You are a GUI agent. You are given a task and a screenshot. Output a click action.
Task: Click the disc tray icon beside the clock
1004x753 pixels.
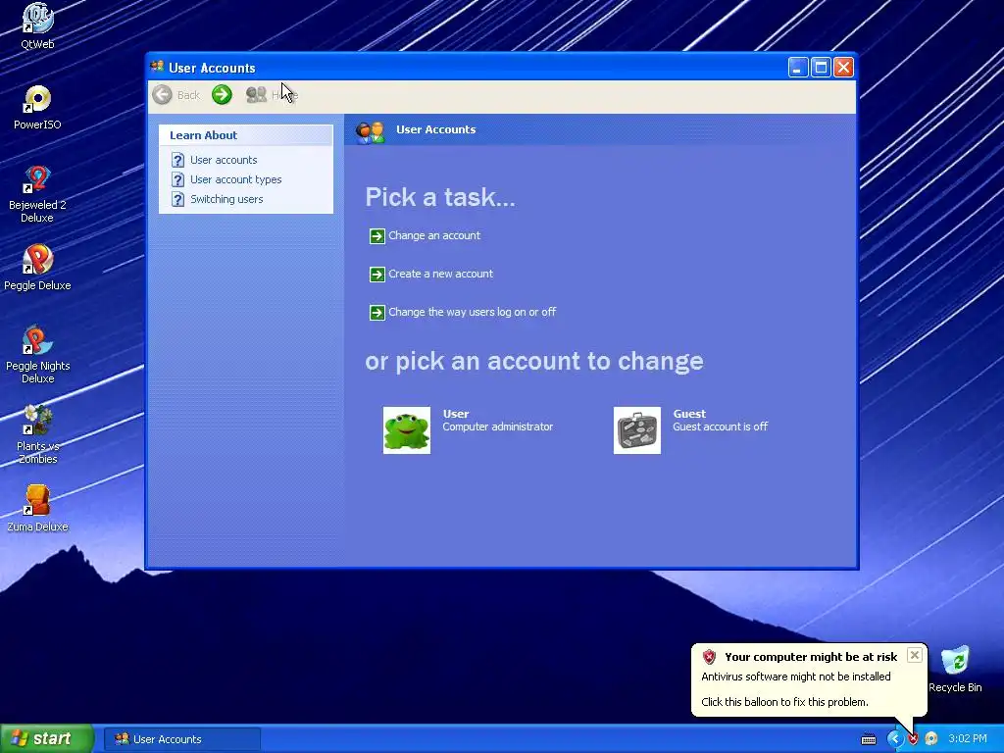(x=931, y=739)
